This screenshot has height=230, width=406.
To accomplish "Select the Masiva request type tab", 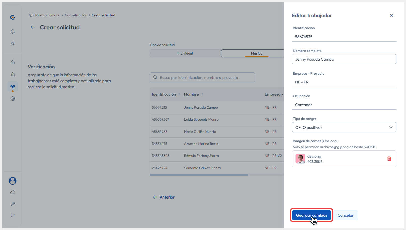I will (x=256, y=53).
